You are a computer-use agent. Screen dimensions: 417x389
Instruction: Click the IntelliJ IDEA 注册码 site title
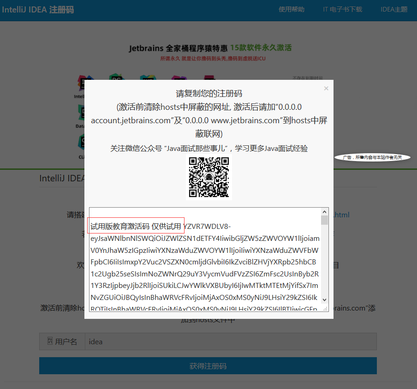(38, 10)
